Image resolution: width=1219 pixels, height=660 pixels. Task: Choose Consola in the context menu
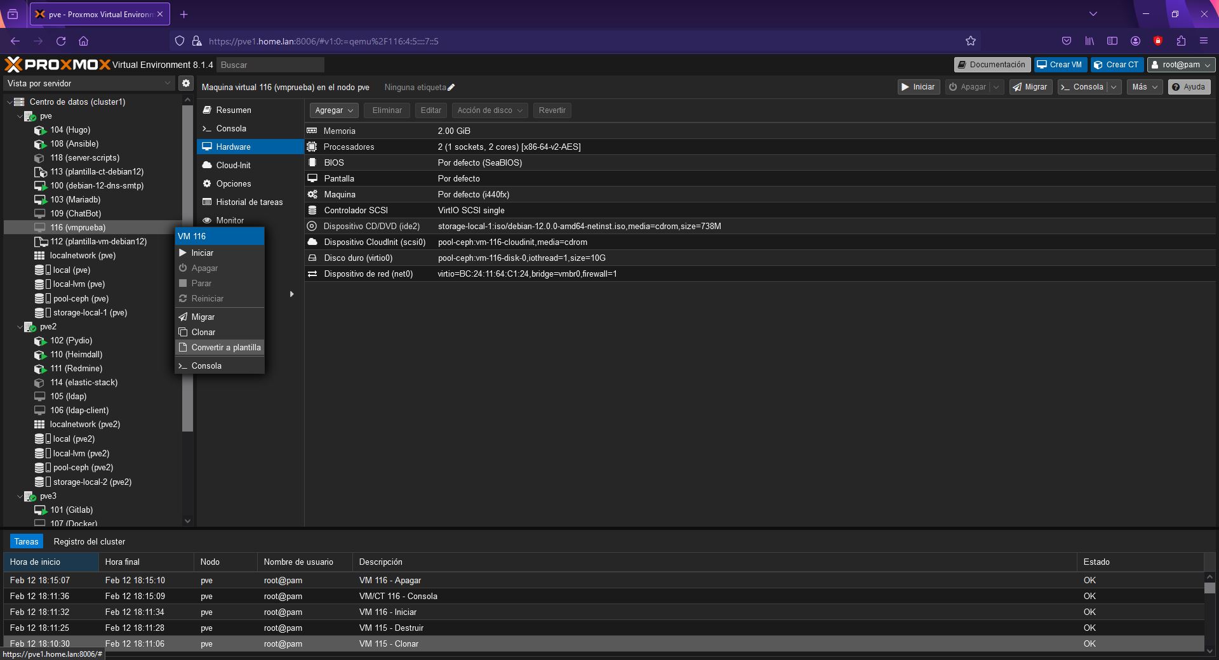coord(220,366)
